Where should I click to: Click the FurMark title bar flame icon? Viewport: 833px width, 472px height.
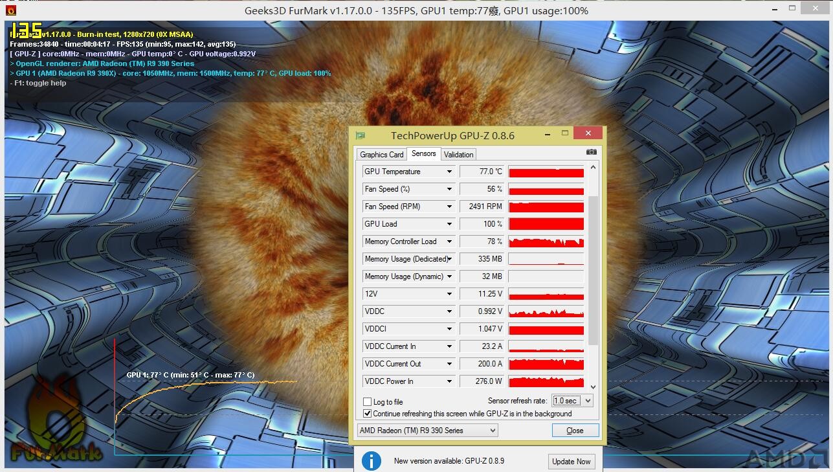(10, 10)
